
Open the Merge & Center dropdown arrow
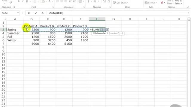click(83, 1)
